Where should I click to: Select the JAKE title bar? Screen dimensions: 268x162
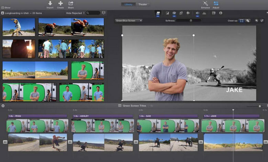click(232, 116)
